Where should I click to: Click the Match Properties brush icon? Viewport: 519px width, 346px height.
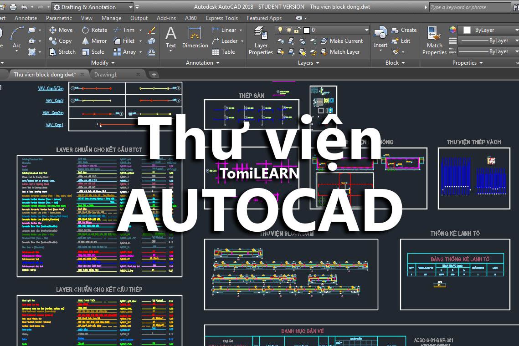click(x=434, y=35)
